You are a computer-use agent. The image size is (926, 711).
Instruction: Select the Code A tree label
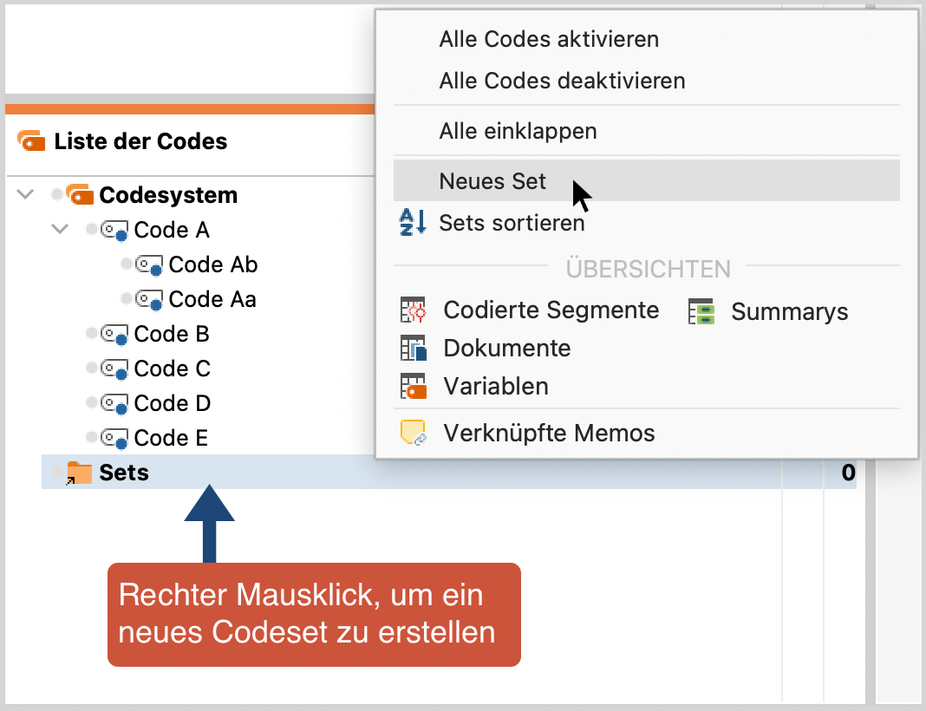point(172,230)
